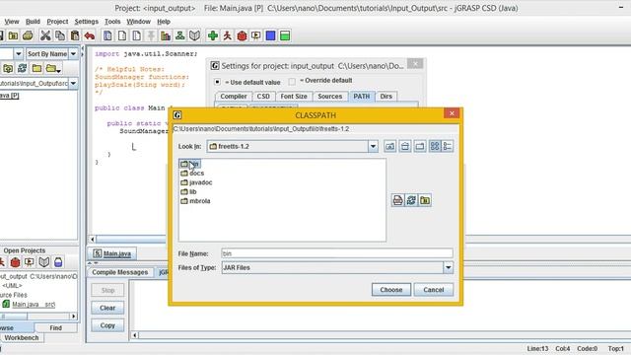The image size is (631, 355).
Task: Select the javadoc folder in file list
Action: coord(196,182)
